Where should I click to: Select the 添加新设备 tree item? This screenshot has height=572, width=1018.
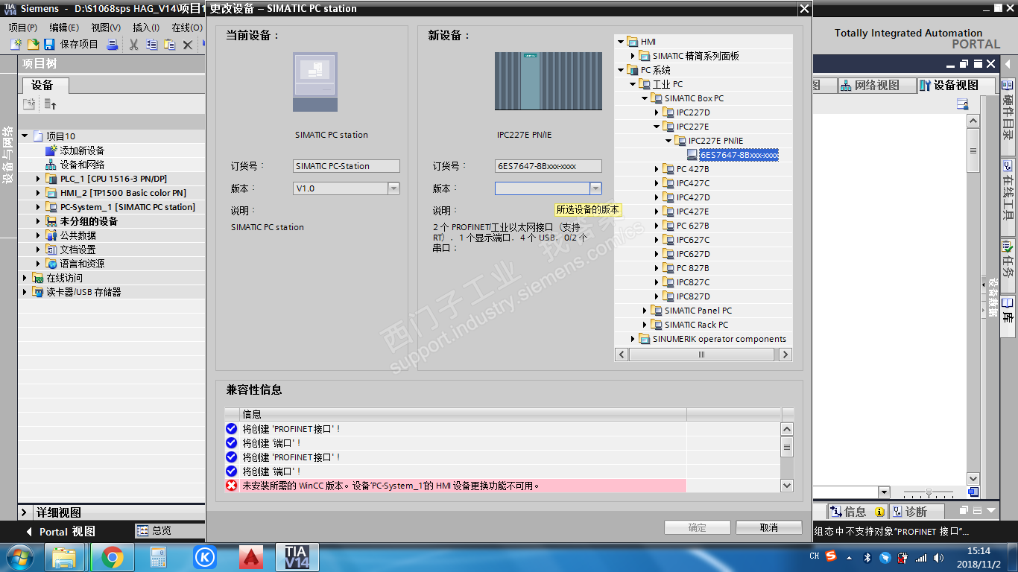point(82,150)
